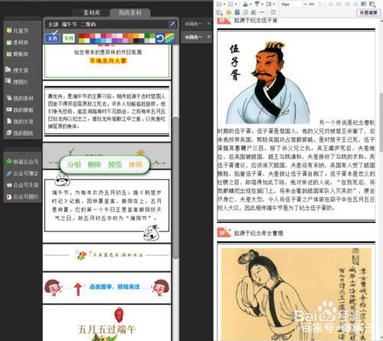
Task: Close the first 中国传一 tab
Action: tap(208, 24)
